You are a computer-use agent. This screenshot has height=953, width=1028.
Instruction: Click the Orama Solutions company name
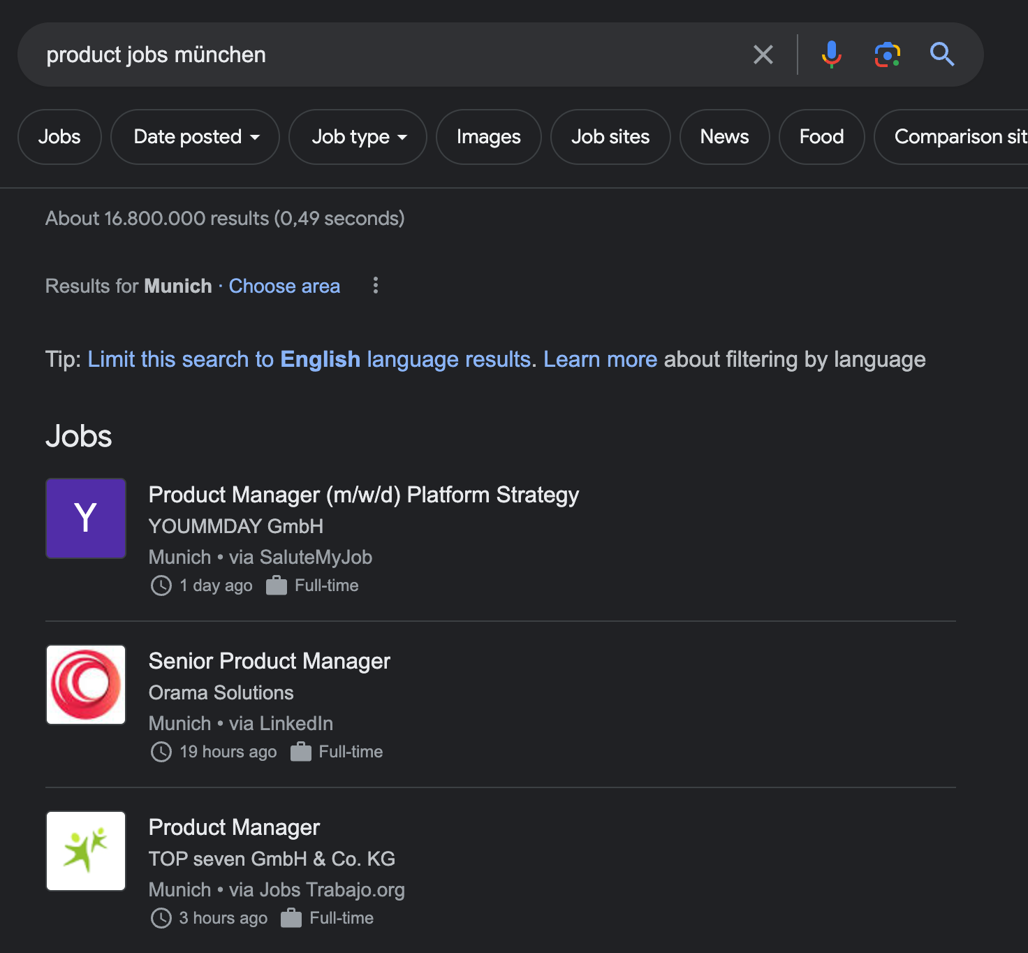pos(221,692)
